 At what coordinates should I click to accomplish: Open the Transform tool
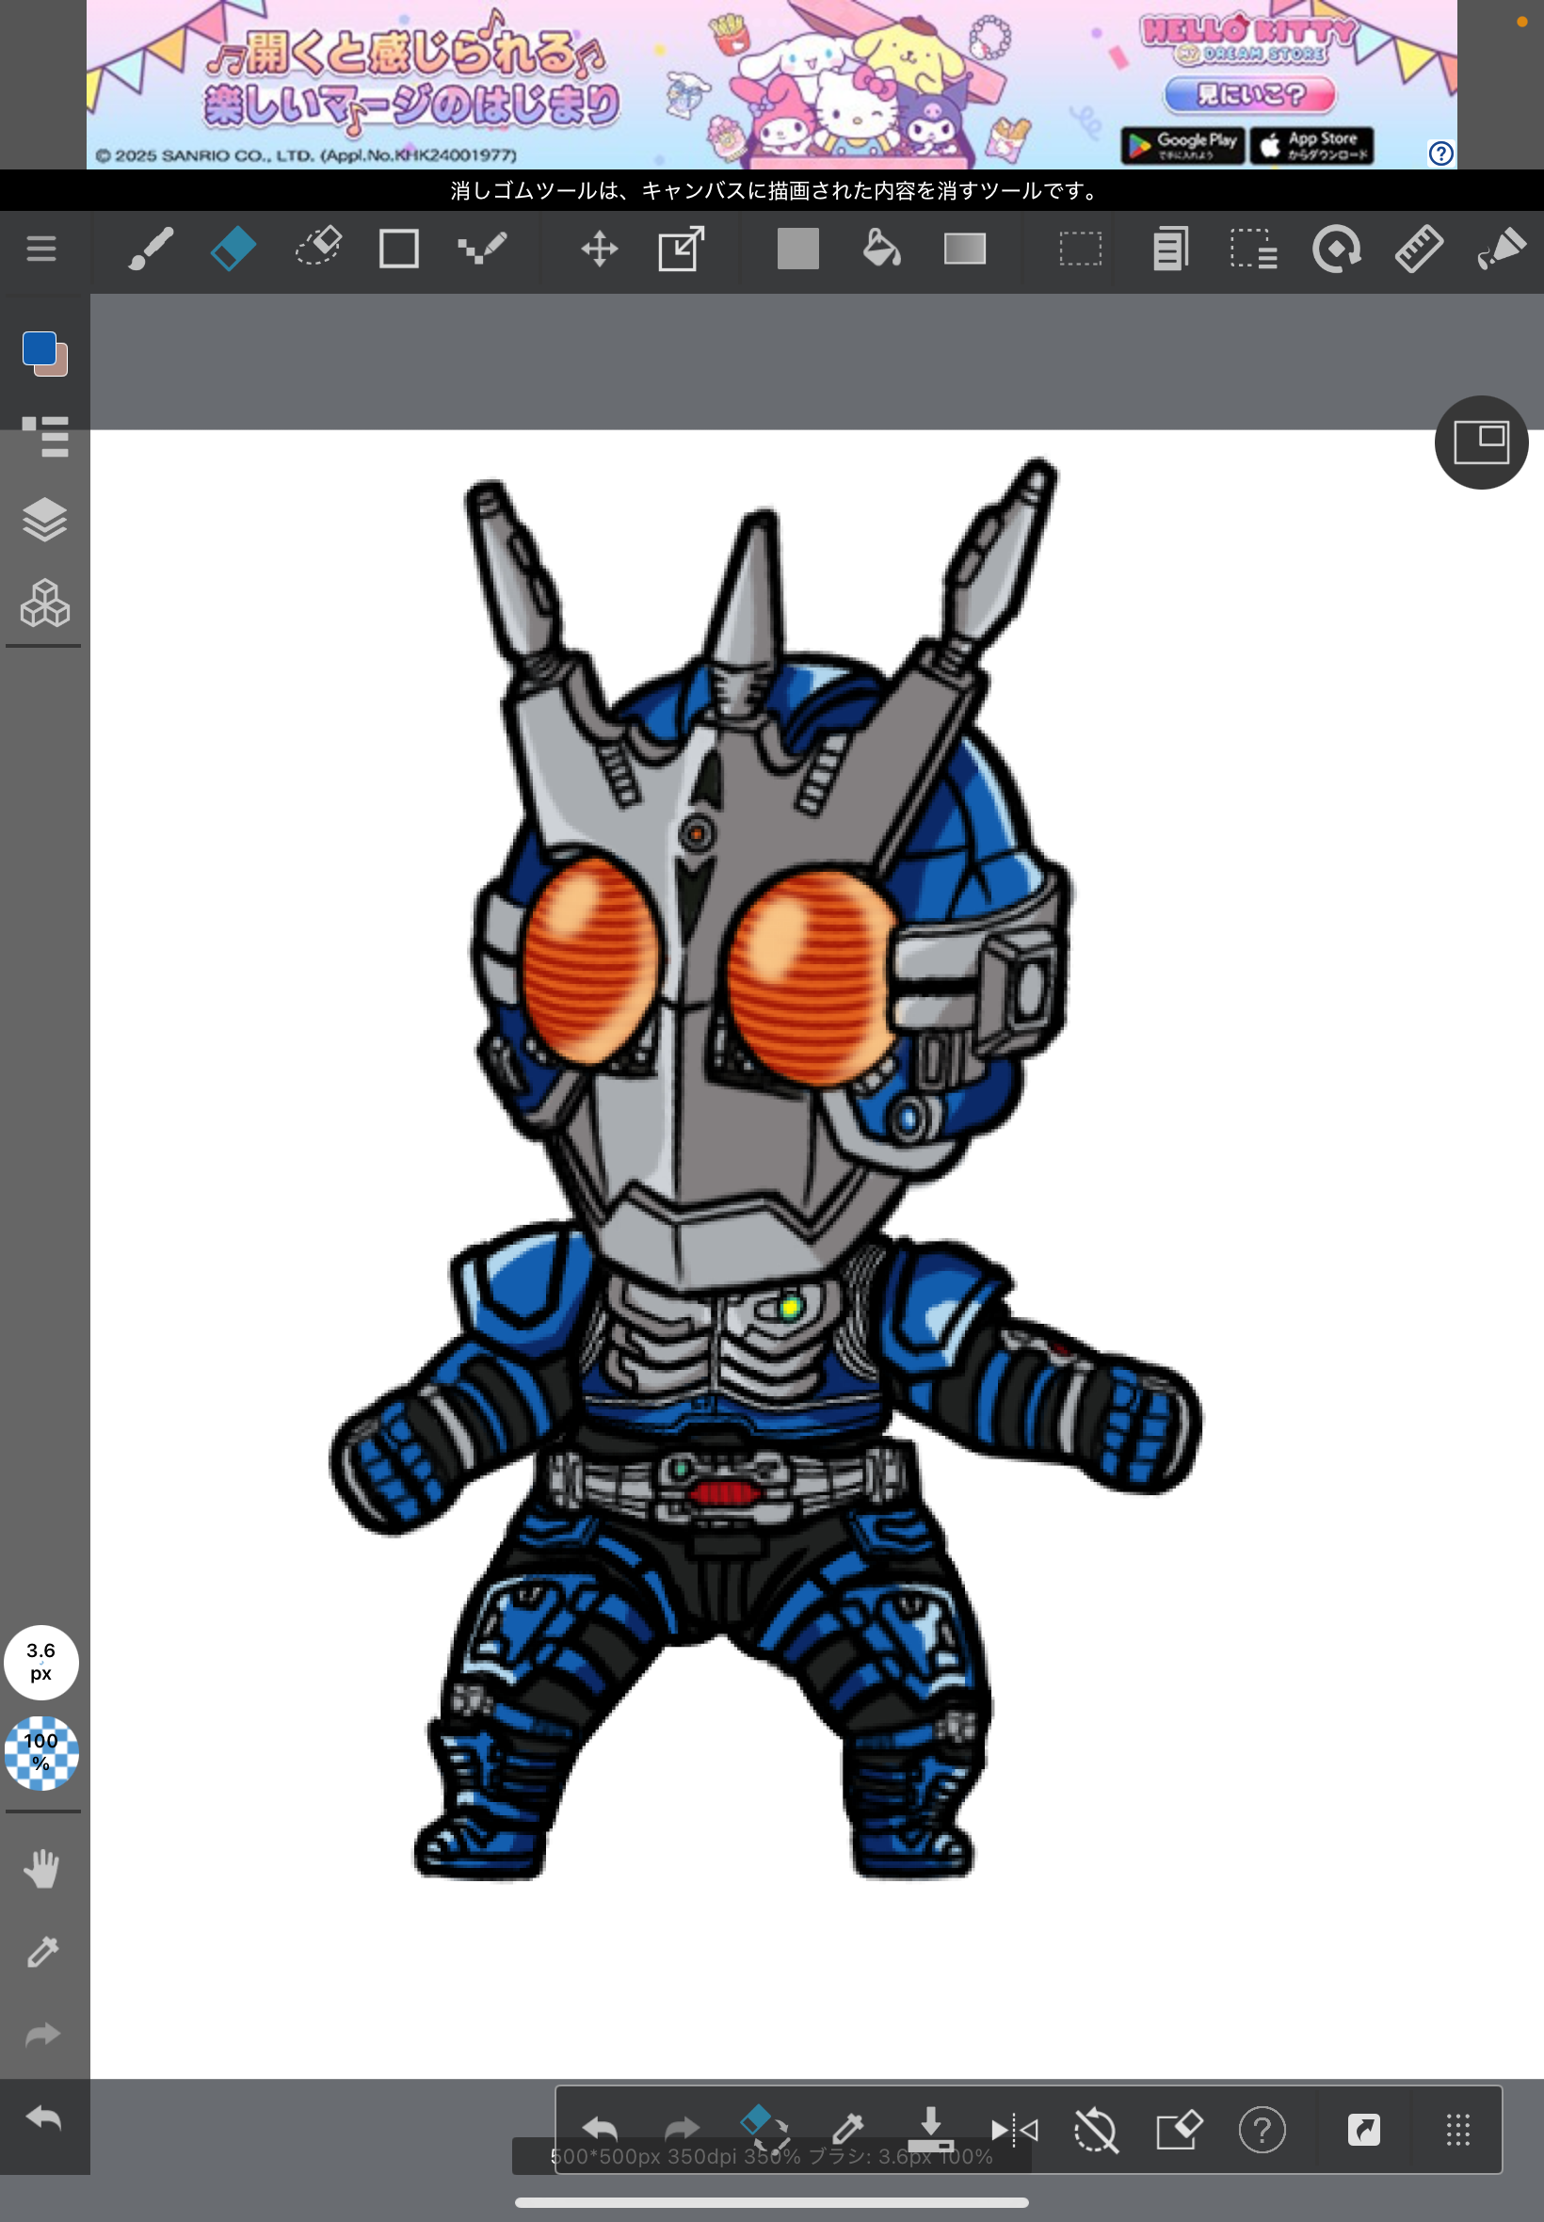681,250
